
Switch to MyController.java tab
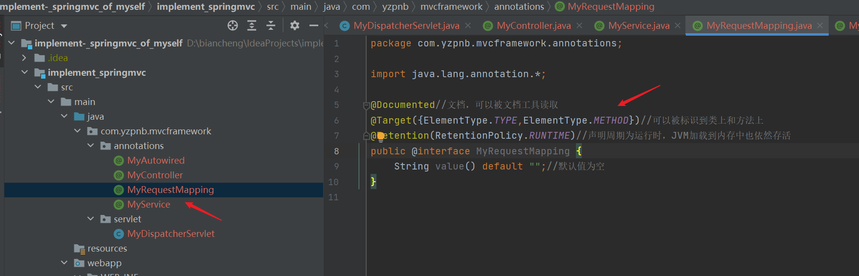pos(534,25)
